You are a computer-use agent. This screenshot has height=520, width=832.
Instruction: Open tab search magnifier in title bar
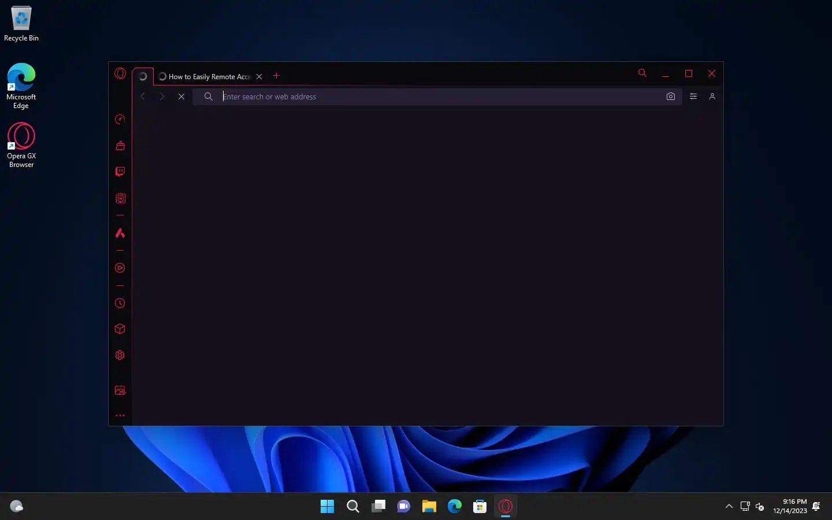(x=642, y=73)
